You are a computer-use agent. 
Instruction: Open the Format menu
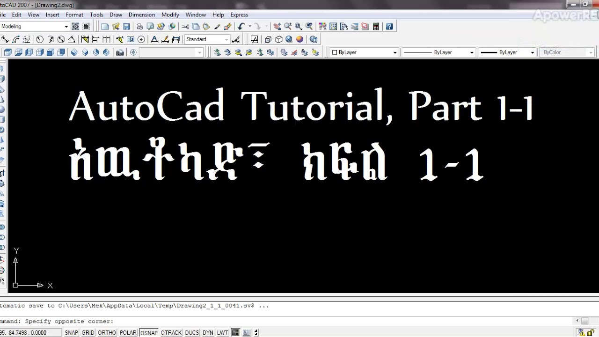coord(74,15)
